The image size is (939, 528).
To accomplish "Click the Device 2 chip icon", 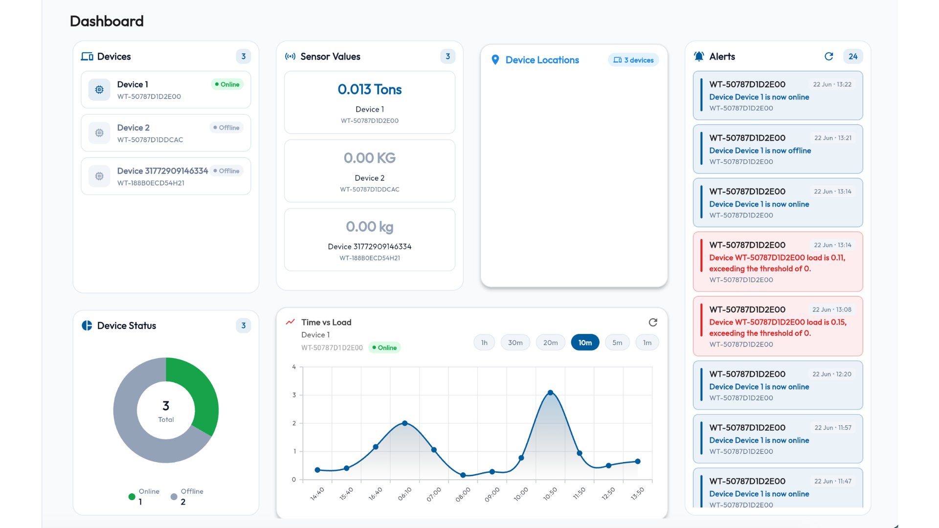I will pos(99,133).
